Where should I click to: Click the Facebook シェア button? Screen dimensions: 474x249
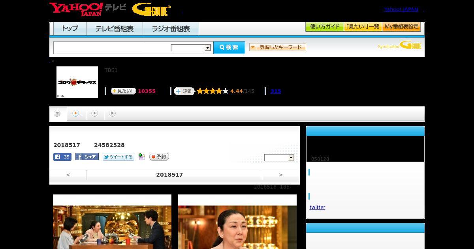pos(87,157)
